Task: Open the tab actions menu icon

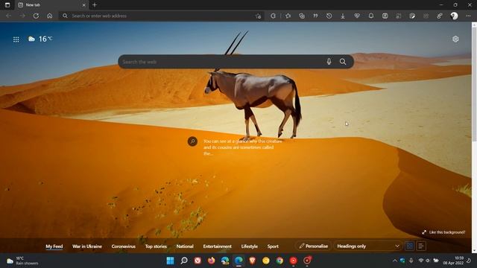Action: 7,5
